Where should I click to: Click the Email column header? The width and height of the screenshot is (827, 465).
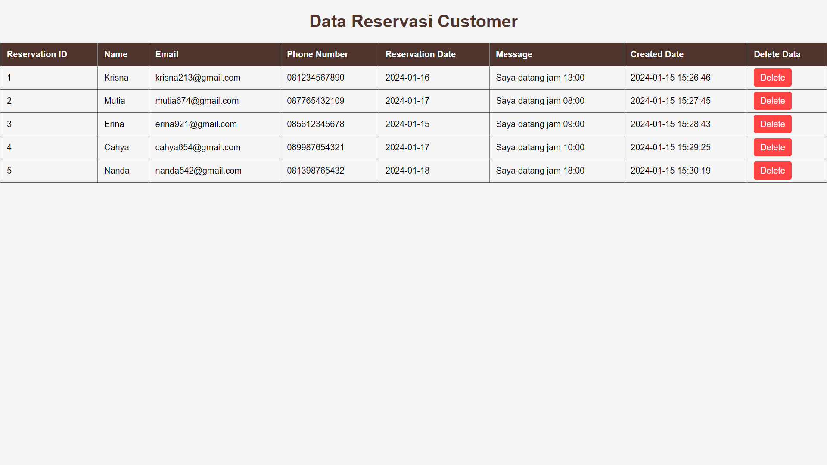pos(215,54)
